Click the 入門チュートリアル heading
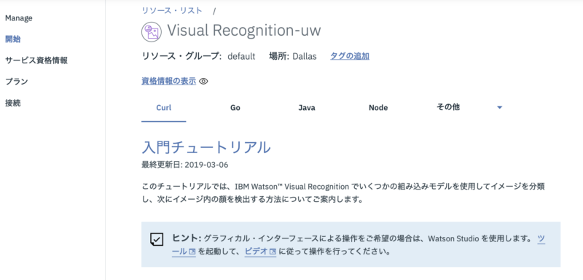583x280 pixels. coord(206,147)
